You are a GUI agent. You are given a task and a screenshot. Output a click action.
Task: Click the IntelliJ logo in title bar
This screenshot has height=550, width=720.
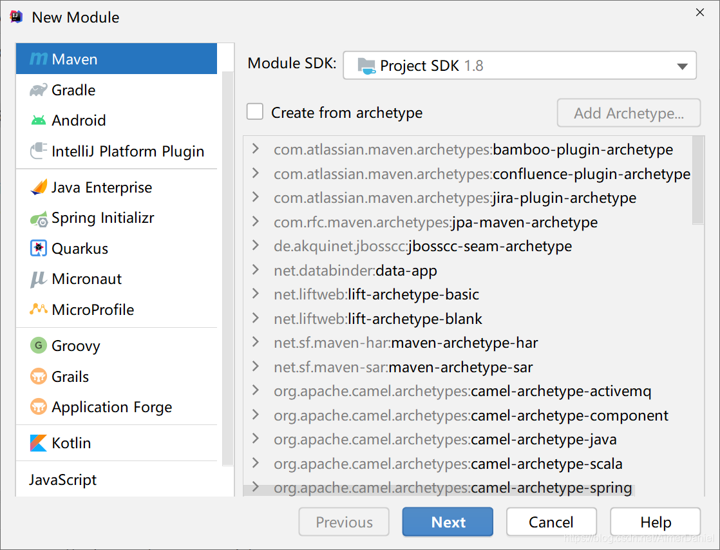click(16, 17)
